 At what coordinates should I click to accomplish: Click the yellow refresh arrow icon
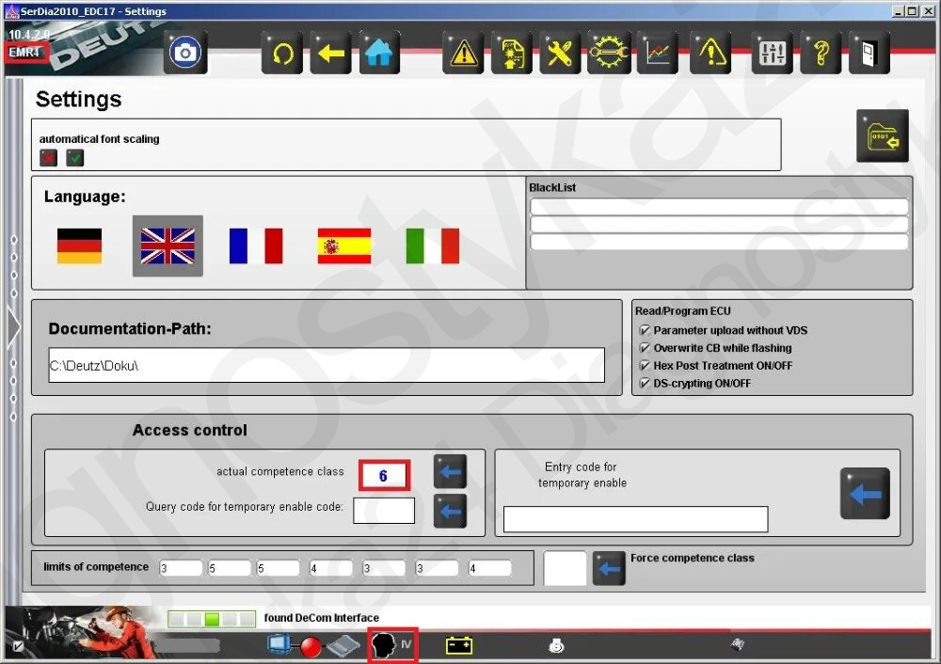(x=281, y=53)
